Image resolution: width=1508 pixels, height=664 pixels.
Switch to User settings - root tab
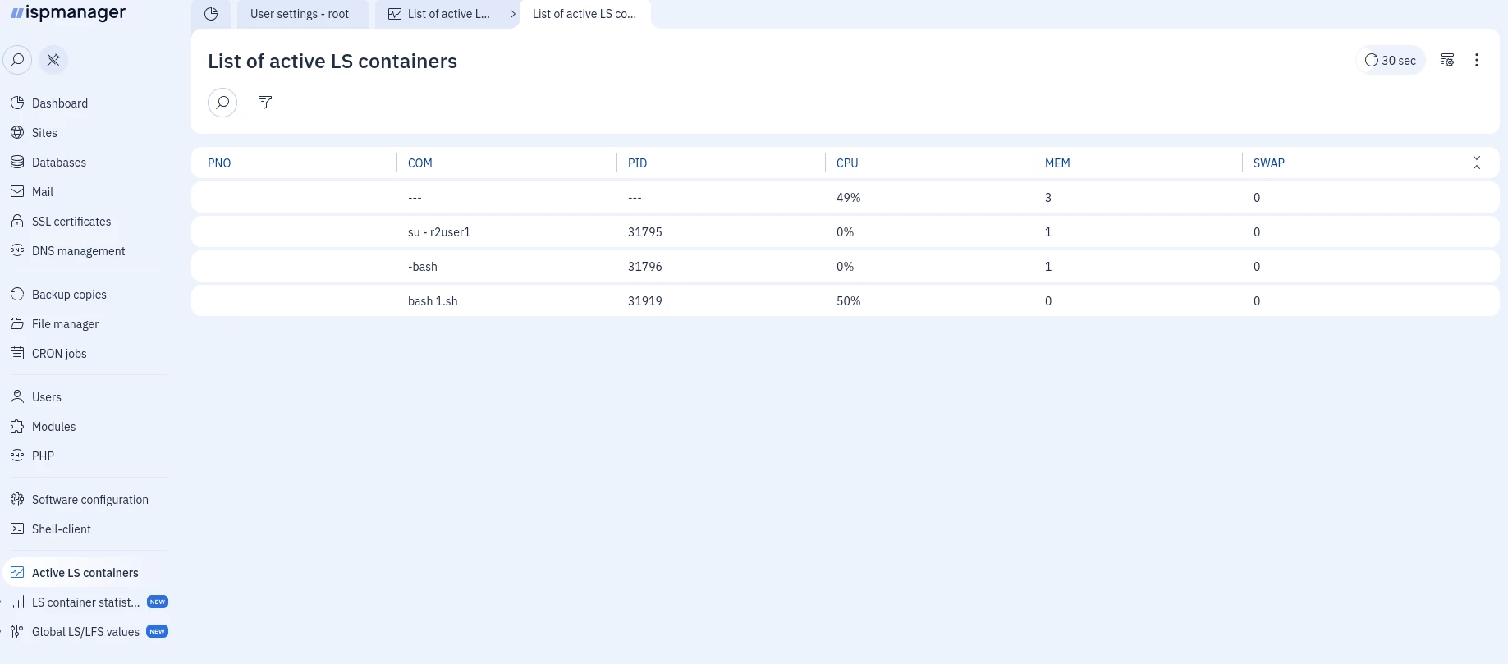pos(300,14)
